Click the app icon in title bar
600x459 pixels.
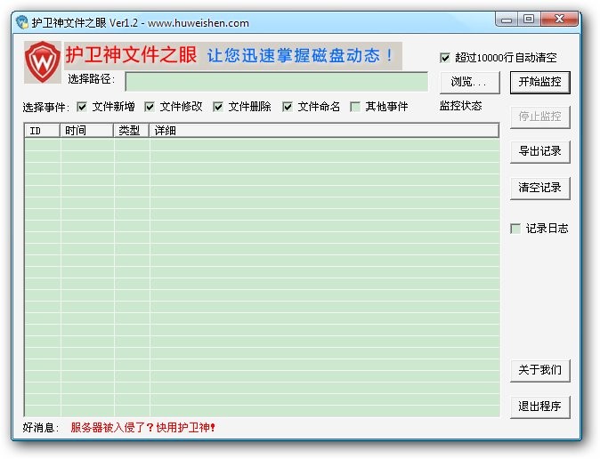pyautogui.click(x=22, y=22)
